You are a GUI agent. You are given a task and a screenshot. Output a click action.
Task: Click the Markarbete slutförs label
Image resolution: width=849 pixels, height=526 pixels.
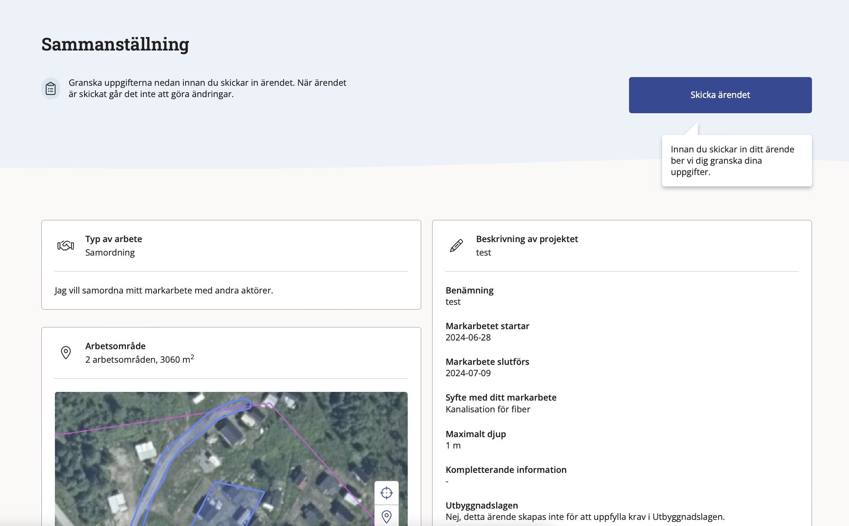[x=487, y=362]
